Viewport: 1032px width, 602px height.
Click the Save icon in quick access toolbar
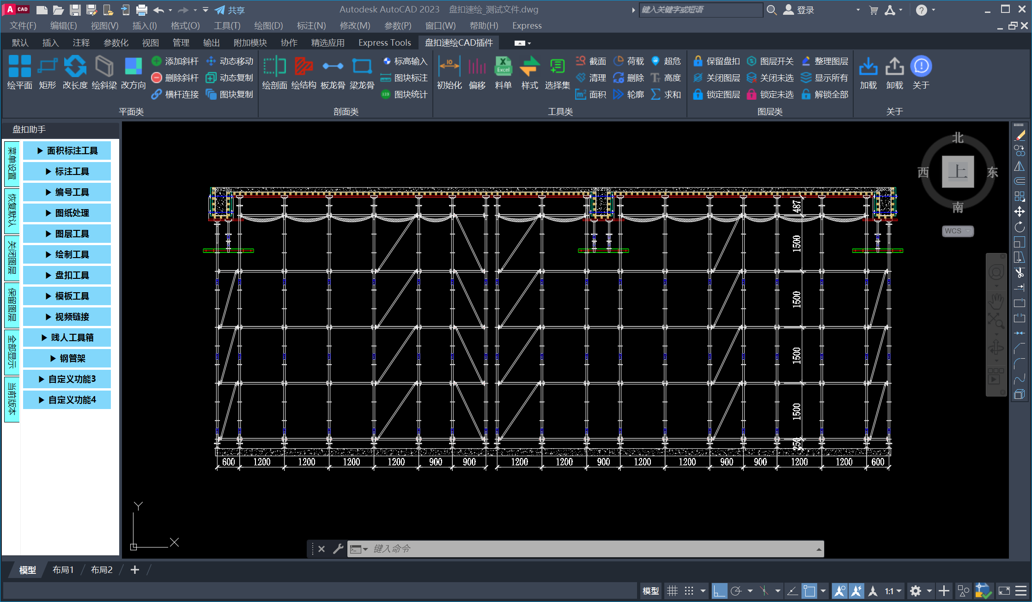pos(75,10)
